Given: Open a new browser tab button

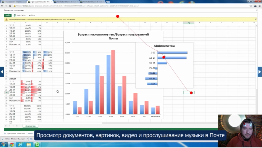Looking at the screenshot, I should (108, 2).
